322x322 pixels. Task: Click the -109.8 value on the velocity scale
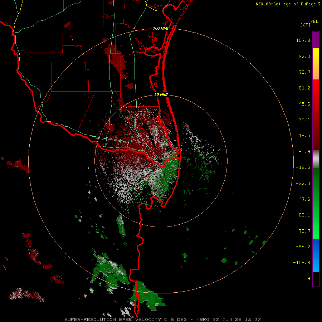pos(302,263)
